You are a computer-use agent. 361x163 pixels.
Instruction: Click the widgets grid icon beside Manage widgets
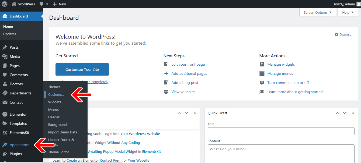(x=262, y=64)
